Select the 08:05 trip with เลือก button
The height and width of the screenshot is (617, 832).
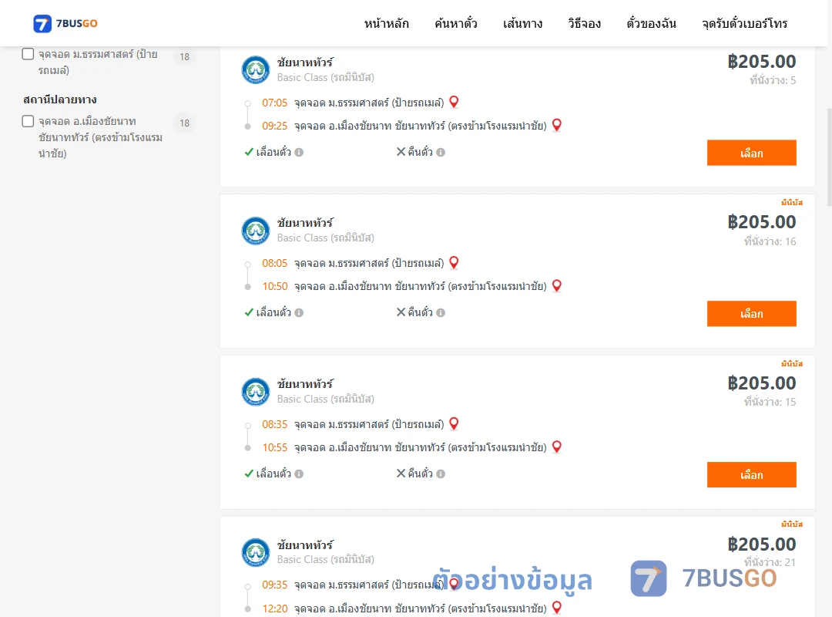coord(751,314)
